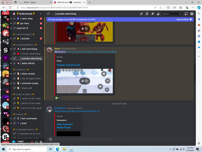The image size is (202, 152).
Task: Open the Discord inbox icon
Action: [x=186, y=14]
